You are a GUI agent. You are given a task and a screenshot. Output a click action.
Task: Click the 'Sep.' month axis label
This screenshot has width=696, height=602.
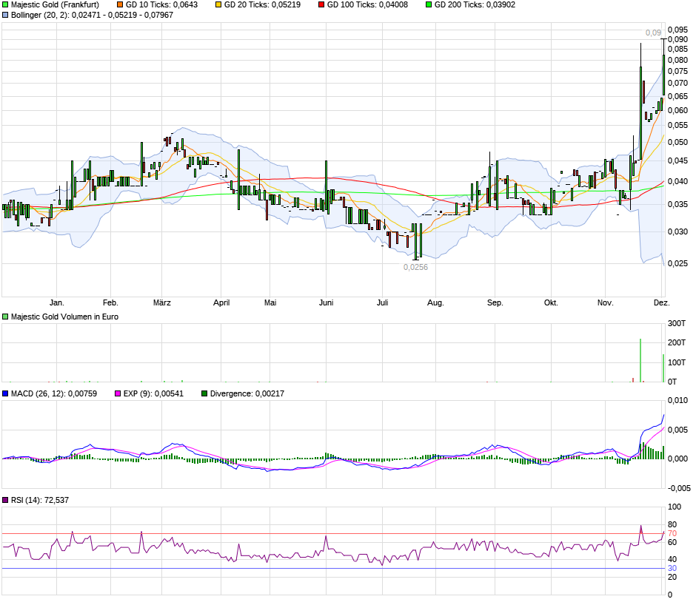tap(495, 302)
